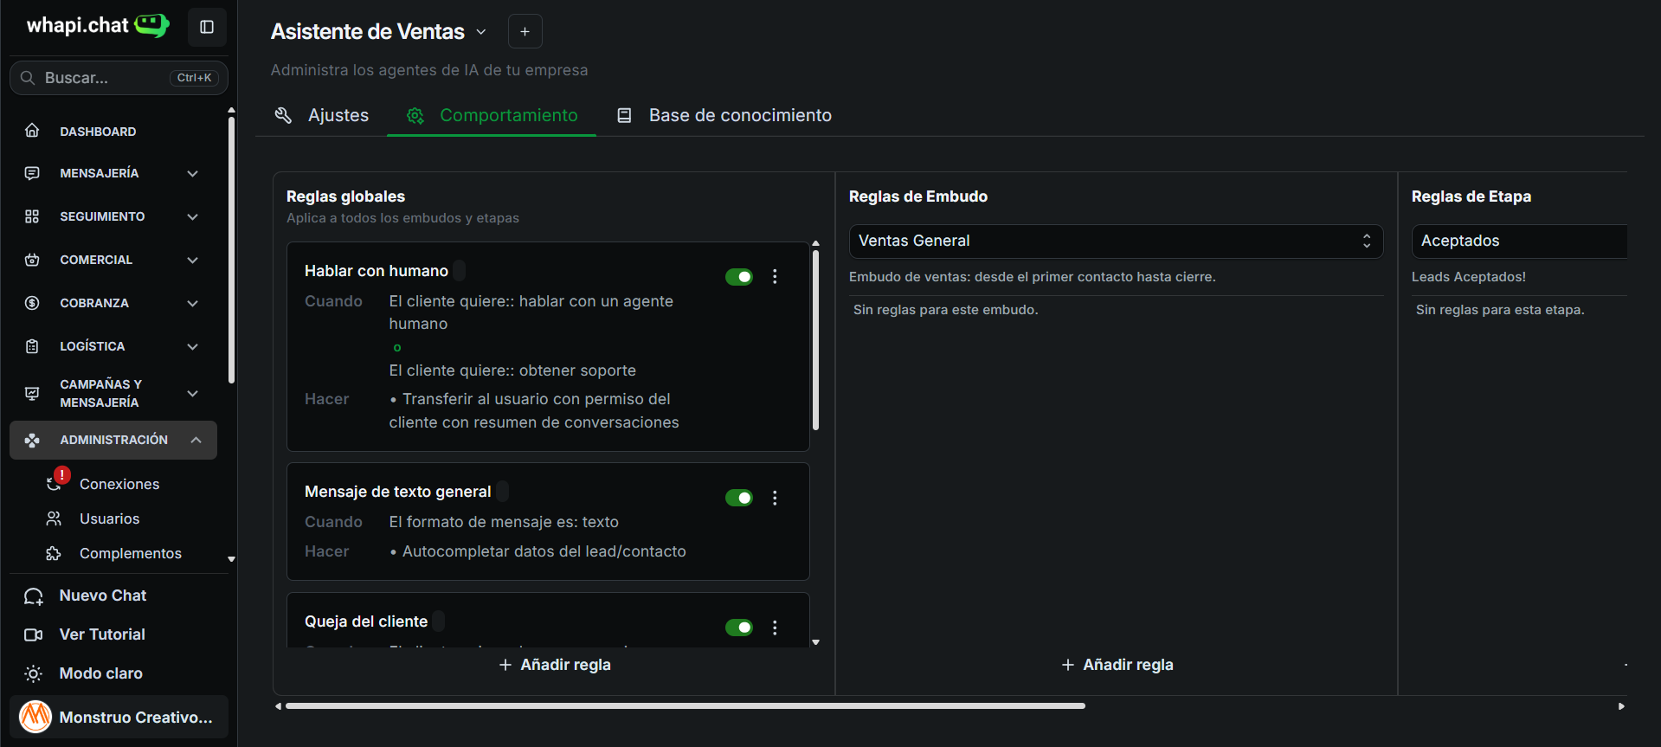The image size is (1661, 747).
Task: Expand the Comercial menu chevron
Action: click(x=193, y=260)
